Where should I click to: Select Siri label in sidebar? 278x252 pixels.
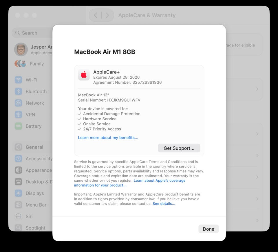coord(29,216)
